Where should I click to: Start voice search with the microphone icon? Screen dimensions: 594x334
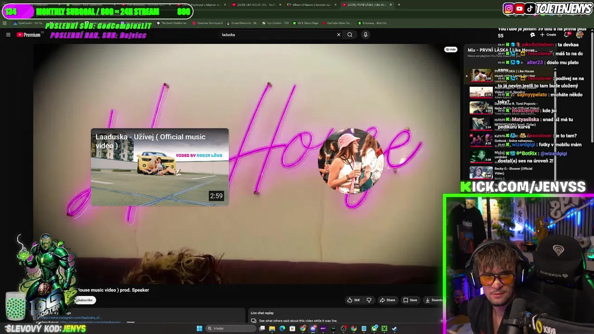click(366, 35)
